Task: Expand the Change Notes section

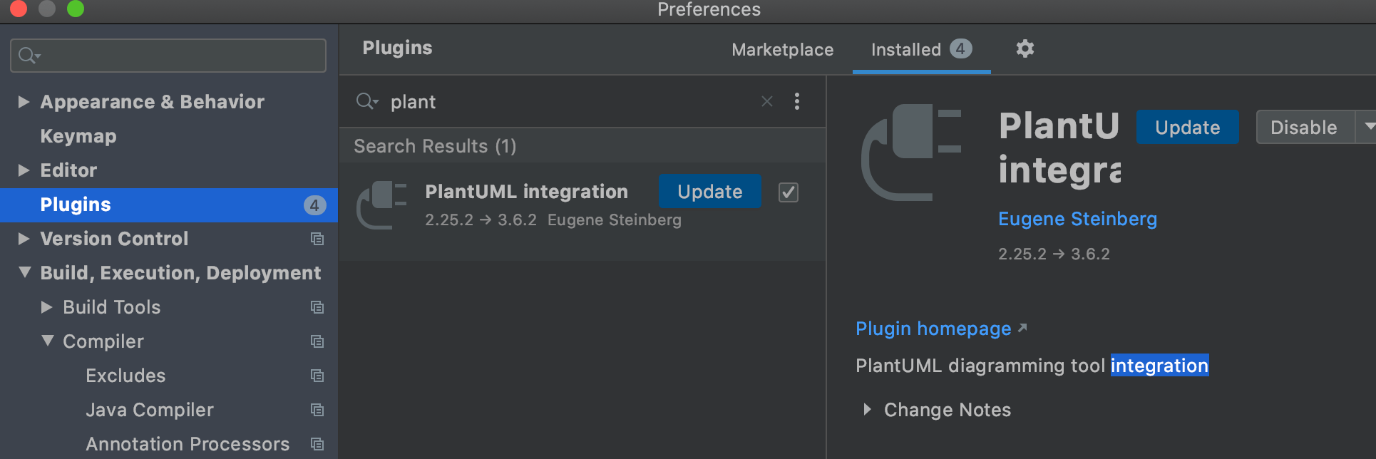Action: [867, 409]
